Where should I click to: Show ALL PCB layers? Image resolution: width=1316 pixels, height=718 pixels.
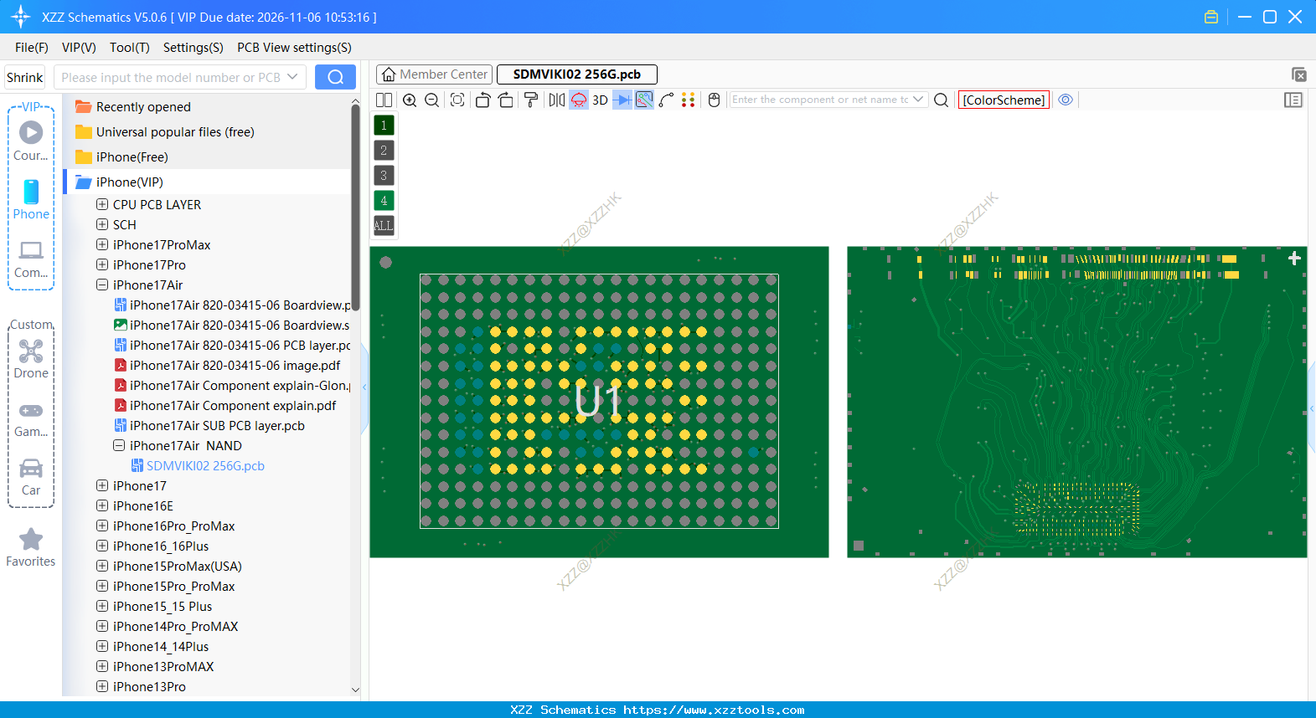(384, 226)
